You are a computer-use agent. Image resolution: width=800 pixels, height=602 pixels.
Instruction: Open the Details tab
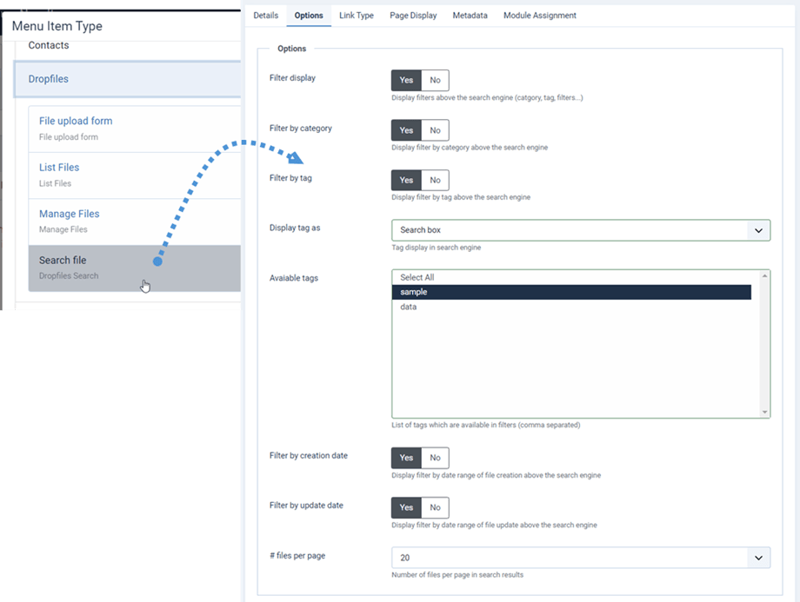[x=265, y=16]
